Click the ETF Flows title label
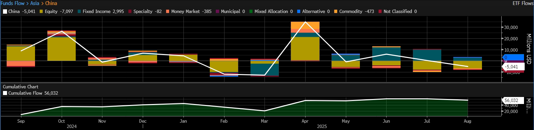The height and width of the screenshot is (130, 534). (x=523, y=3)
